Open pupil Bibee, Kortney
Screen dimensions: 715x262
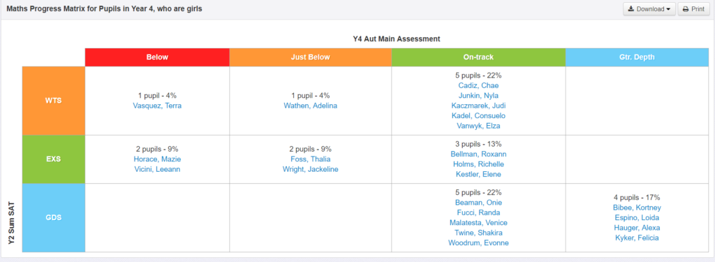[x=637, y=208]
